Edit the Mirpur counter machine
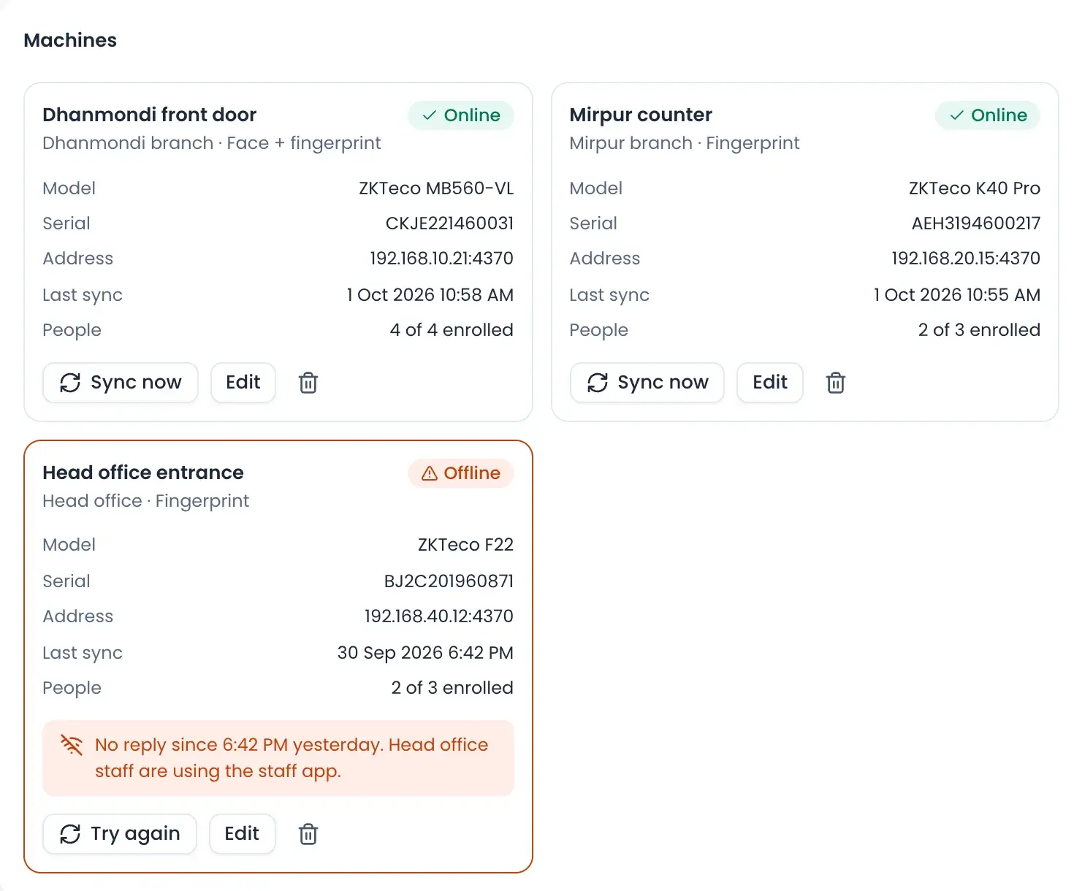The image size is (1074, 891). click(x=770, y=383)
